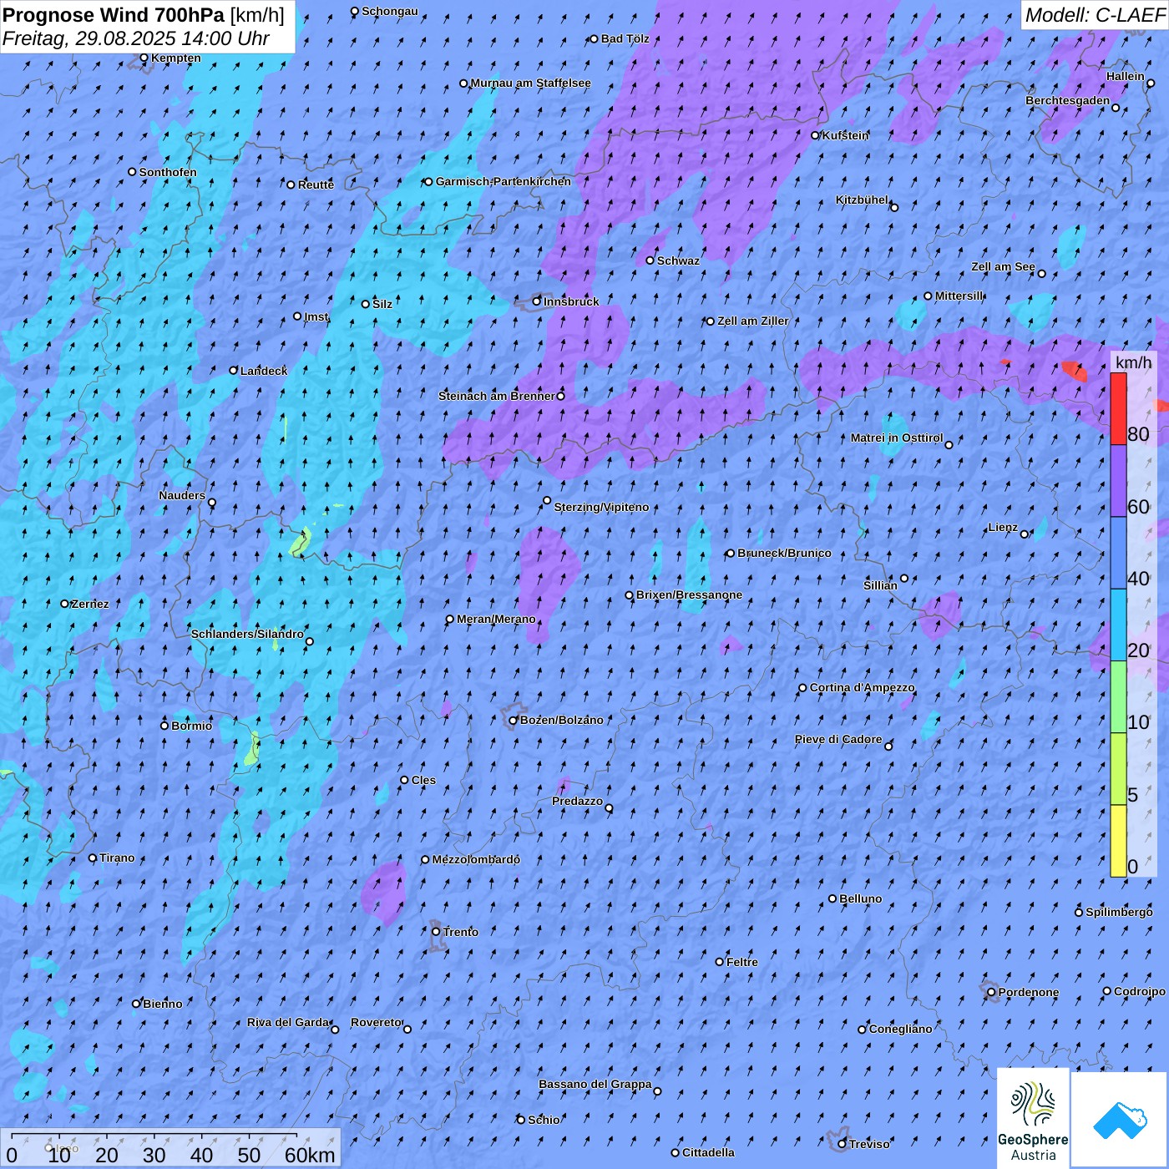This screenshot has height=1169, width=1169.
Task: Click the 'Cortina d'Ampezzo' label
Action: coord(862,687)
